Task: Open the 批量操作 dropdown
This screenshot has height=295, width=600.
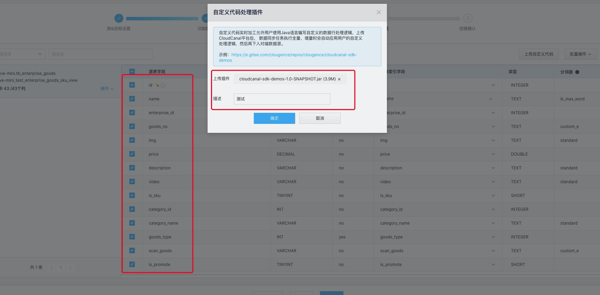Action: point(580,54)
